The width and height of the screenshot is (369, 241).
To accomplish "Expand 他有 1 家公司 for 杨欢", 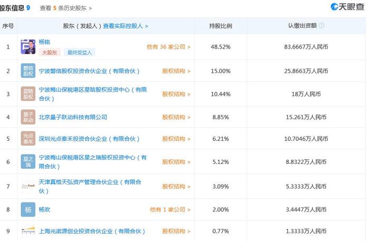I will coord(170,209).
